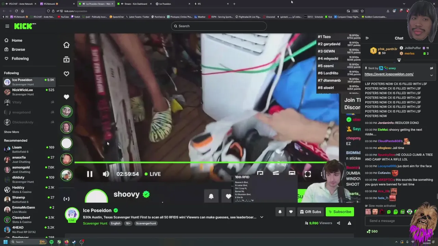Open Ice Poseidon channel in Following list

pyautogui.click(x=29, y=82)
